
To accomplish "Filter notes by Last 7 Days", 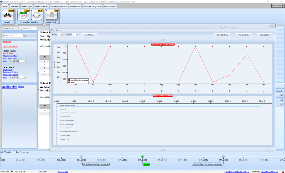I will click(8, 53).
